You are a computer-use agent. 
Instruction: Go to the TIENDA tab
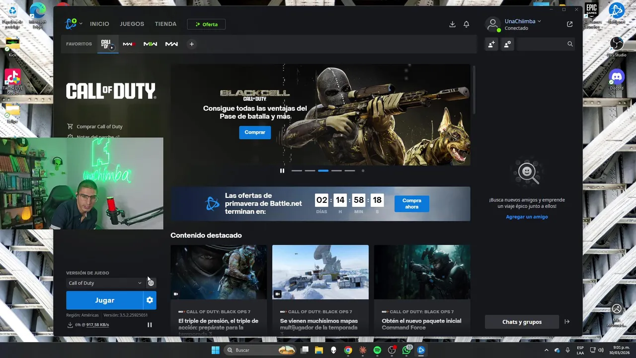[165, 24]
